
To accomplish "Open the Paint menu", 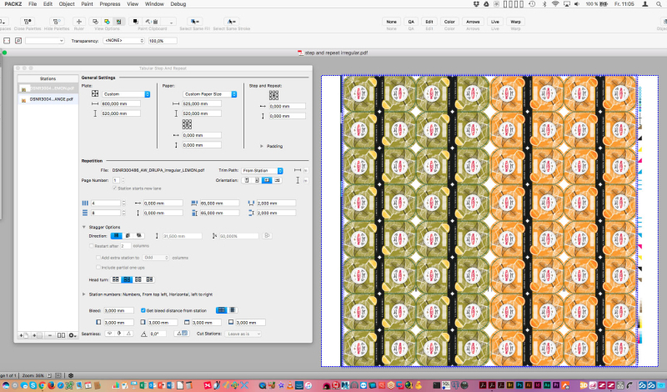I will (x=87, y=4).
